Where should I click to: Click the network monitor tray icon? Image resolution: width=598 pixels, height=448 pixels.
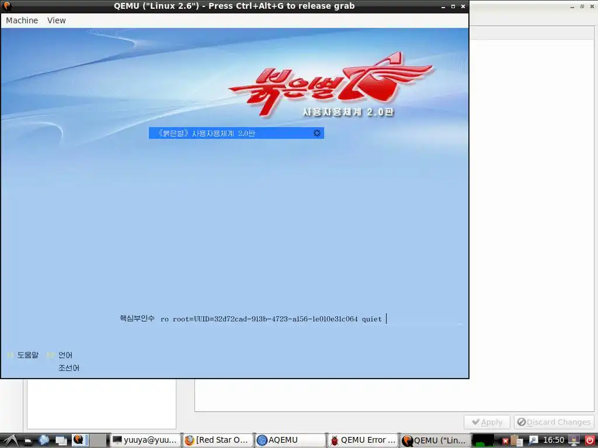pyautogui.click(x=575, y=441)
